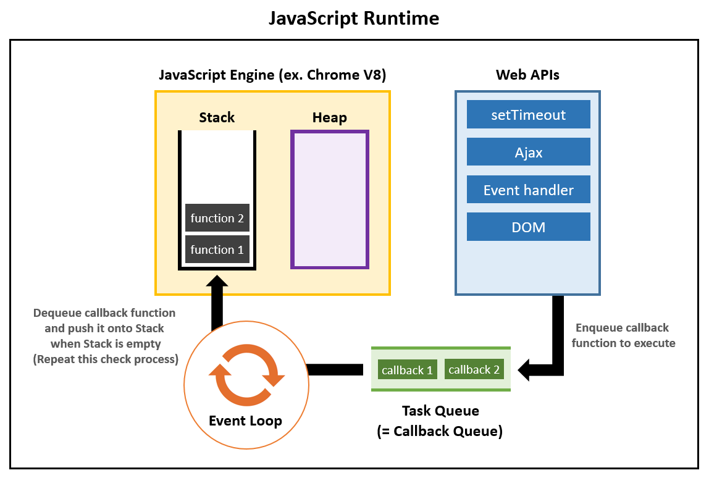Click the JavaScript Engine heading label
Image resolution: width=709 pixels, height=478 pixels.
(x=274, y=75)
